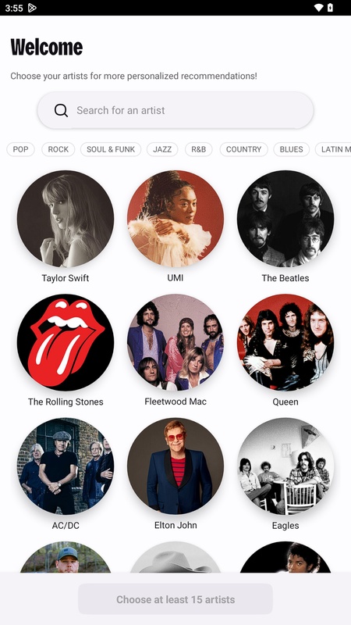Image resolution: width=351 pixels, height=625 pixels.
Task: Select The Beatles artist image
Action: tap(285, 219)
